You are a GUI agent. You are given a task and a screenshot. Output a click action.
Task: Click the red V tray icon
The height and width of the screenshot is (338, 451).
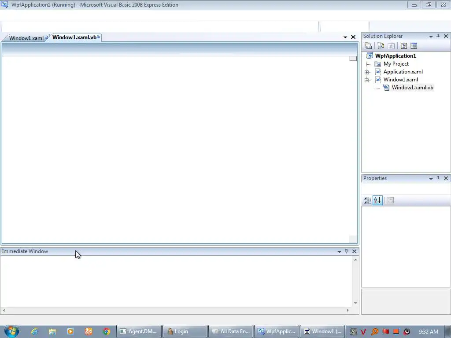(x=363, y=332)
